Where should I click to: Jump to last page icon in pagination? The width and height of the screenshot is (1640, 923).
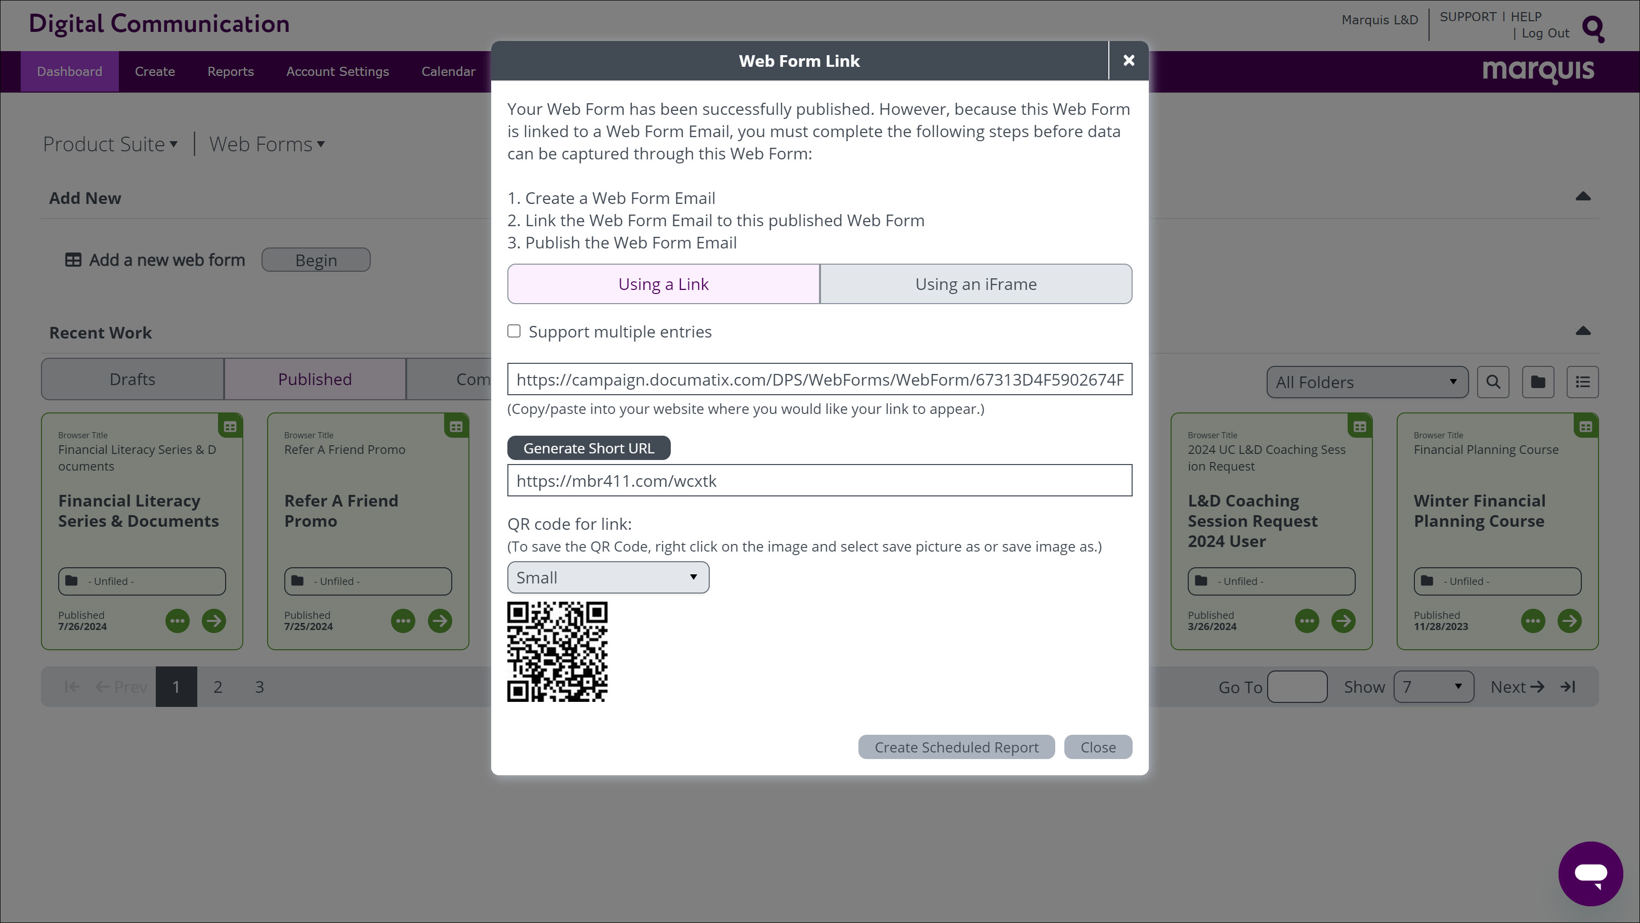(1568, 687)
